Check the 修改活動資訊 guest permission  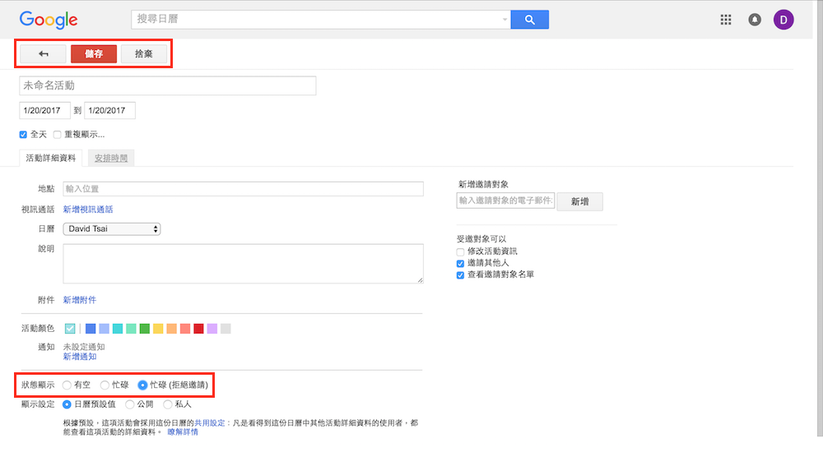[x=461, y=251]
